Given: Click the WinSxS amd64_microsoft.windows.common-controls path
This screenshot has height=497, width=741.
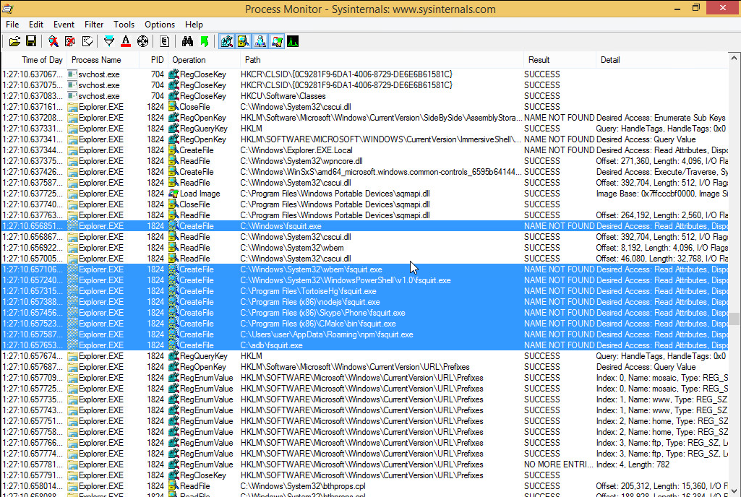Looking at the screenshot, I should coord(381,172).
